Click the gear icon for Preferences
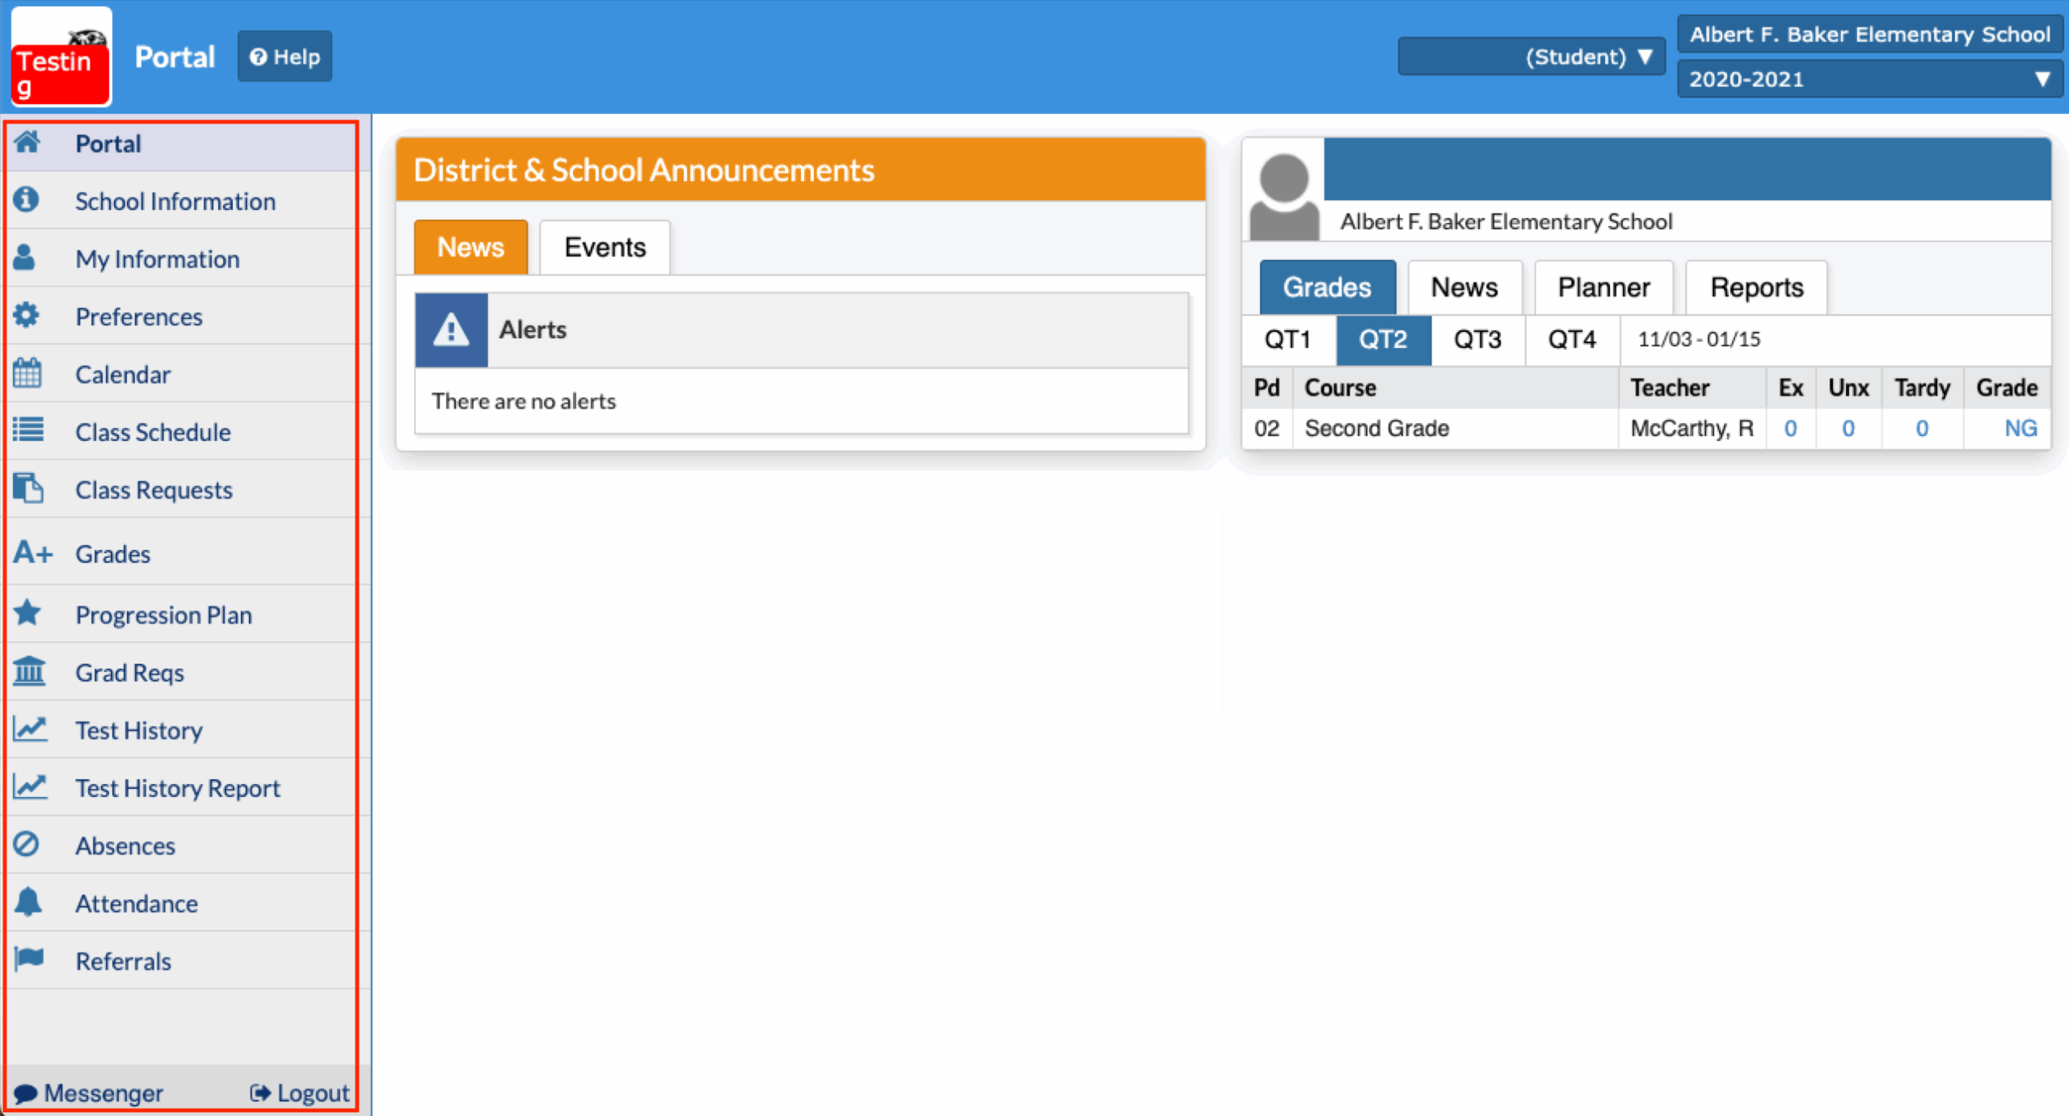 [x=27, y=316]
